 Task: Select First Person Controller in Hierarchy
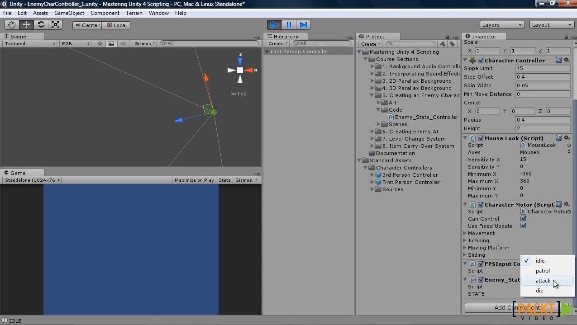(x=308, y=52)
